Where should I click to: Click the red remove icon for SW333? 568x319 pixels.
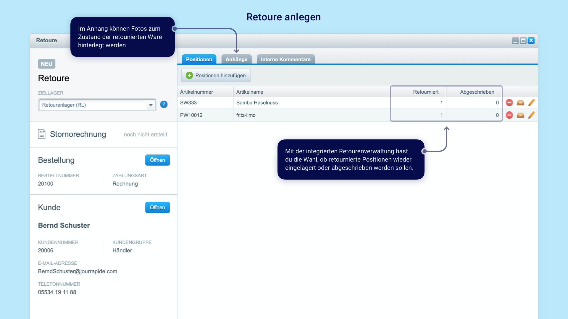(x=509, y=103)
